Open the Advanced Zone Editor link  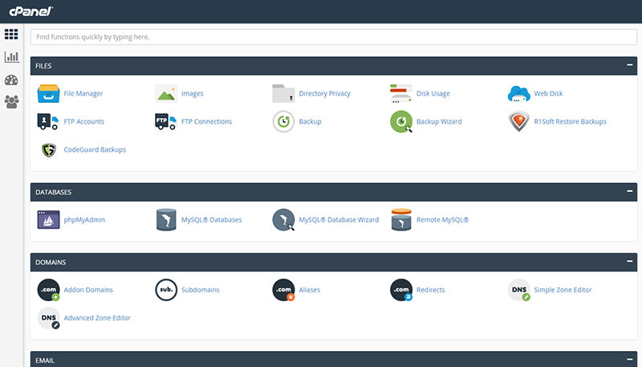point(97,318)
